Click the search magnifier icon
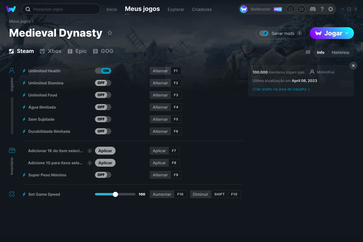The image size is (363, 242). [x=28, y=9]
